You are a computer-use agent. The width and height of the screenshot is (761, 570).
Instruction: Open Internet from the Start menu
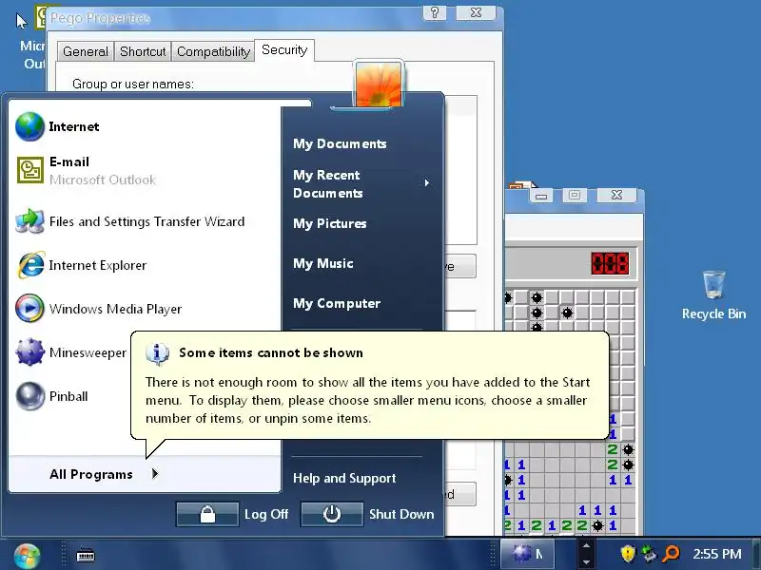point(57,127)
